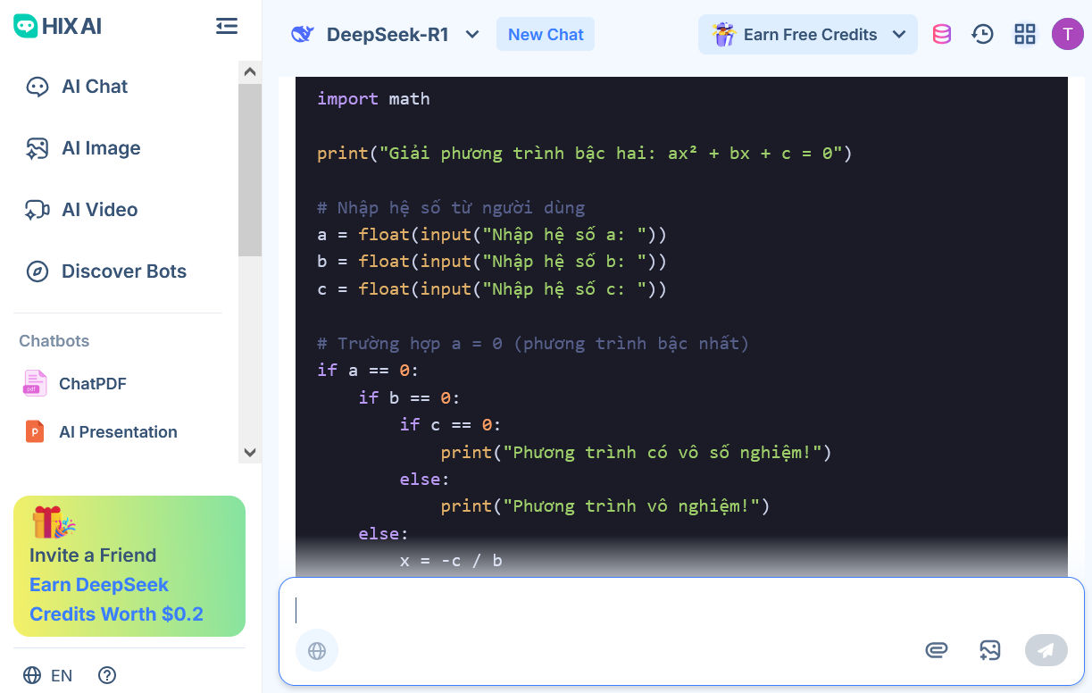This screenshot has width=1092, height=693.
Task: Click the gift icon on Earn Free Credits
Action: coord(723,34)
